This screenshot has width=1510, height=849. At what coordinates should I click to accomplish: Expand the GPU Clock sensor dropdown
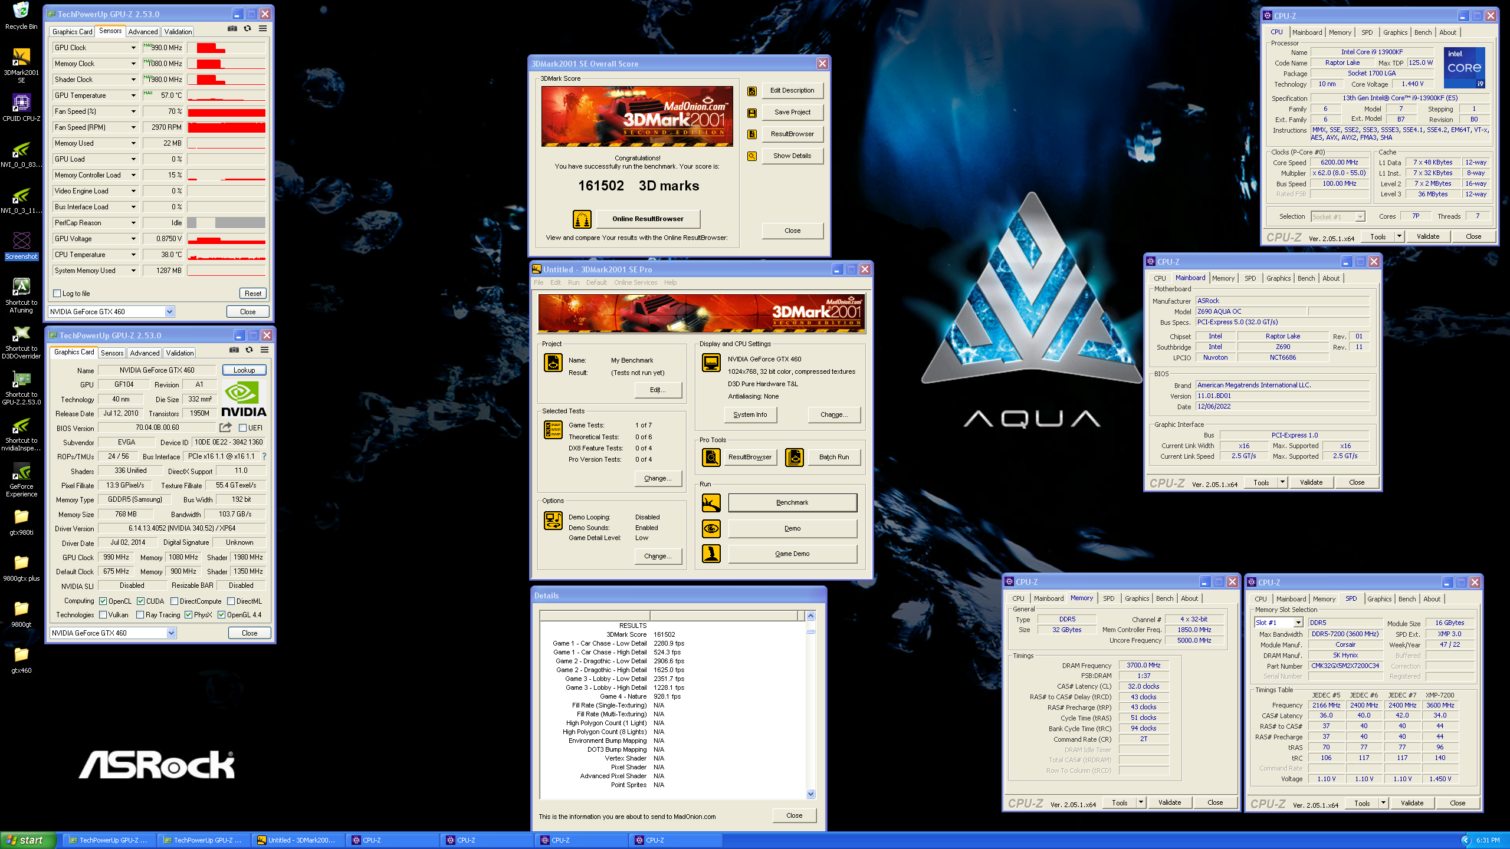click(133, 48)
